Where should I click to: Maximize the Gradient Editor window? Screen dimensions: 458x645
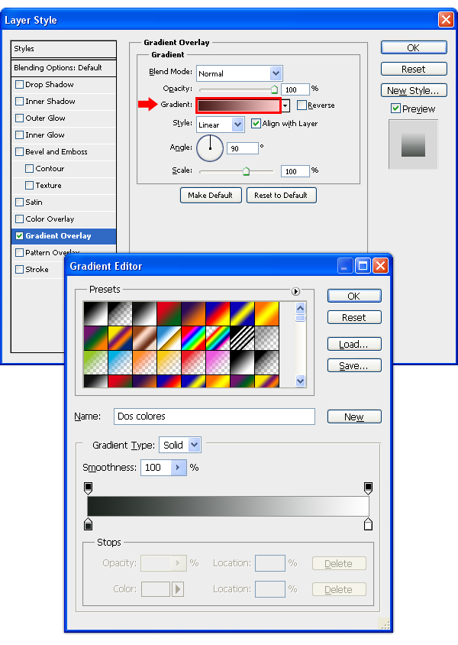coord(363,266)
